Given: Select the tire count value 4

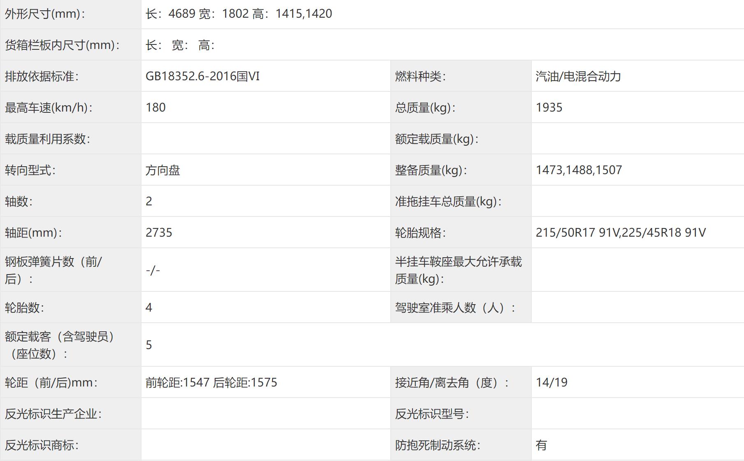Looking at the screenshot, I should [149, 307].
